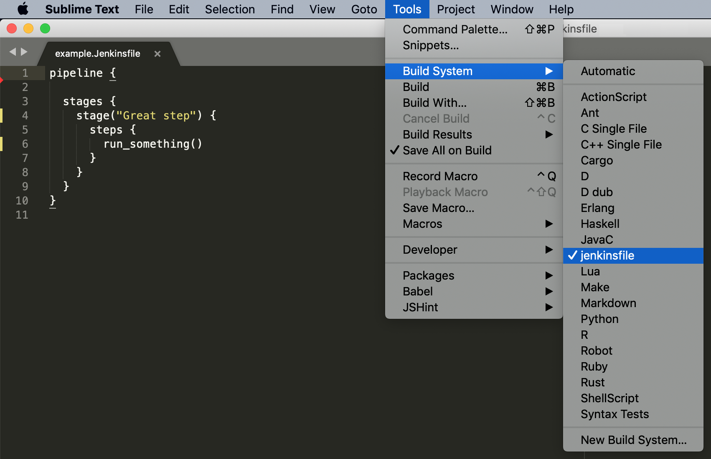Viewport: 711px width, 459px height.
Task: Click line number 11 in gutter
Action: [x=22, y=215]
